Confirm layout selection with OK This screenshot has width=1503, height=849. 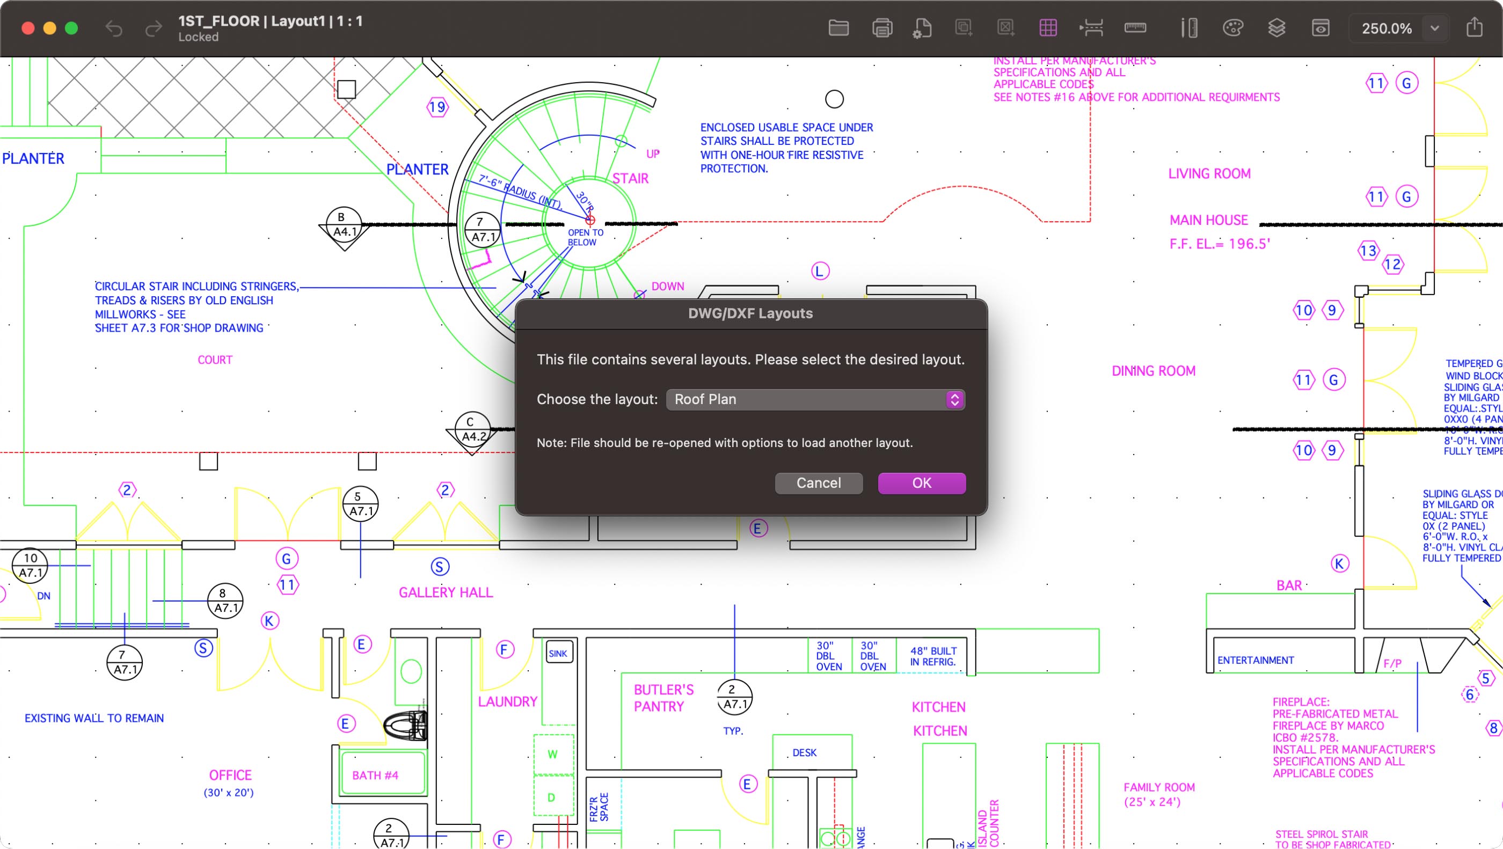[x=921, y=482]
